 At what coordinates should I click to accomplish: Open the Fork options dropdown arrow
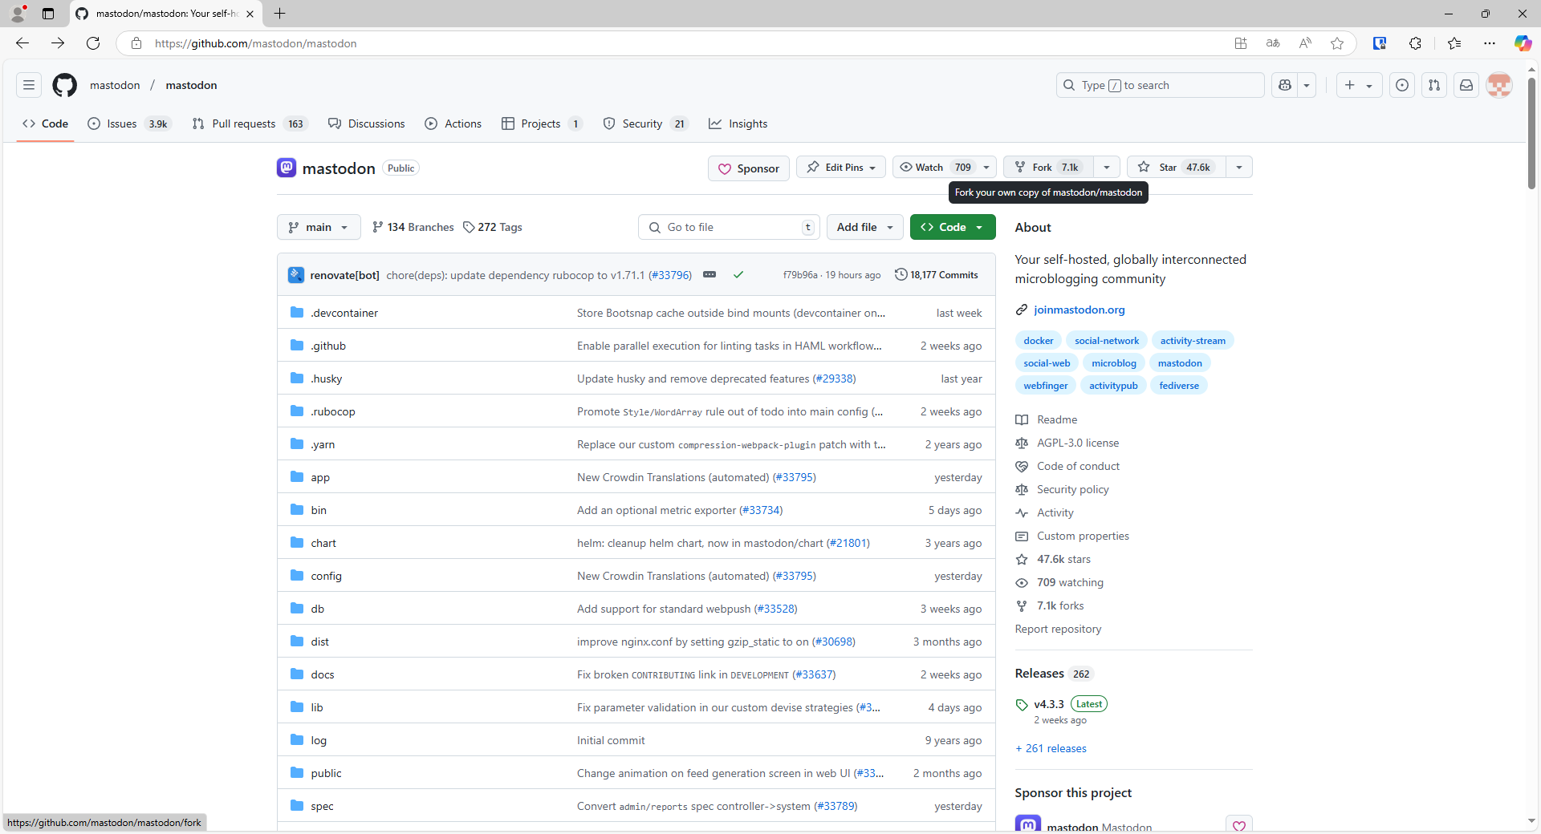[1107, 168]
